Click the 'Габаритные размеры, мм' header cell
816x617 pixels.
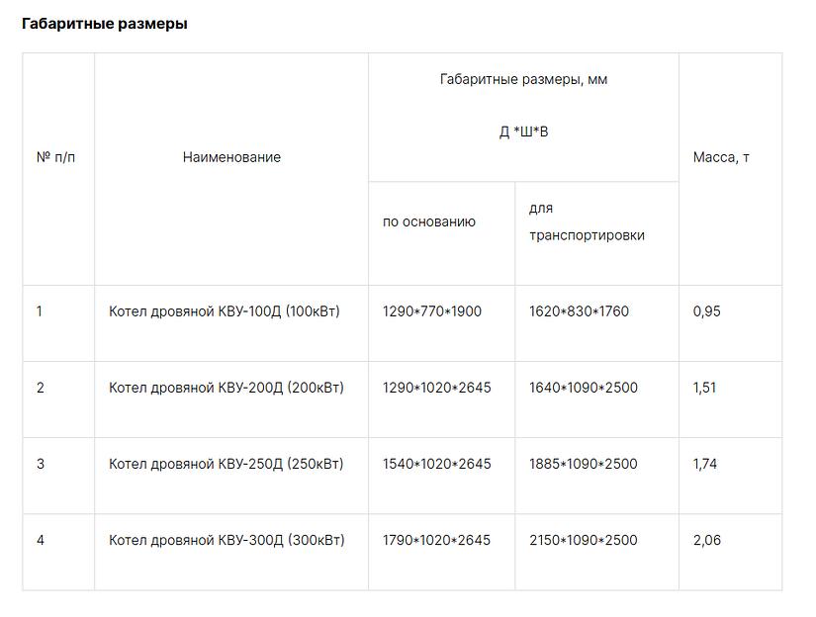[523, 80]
